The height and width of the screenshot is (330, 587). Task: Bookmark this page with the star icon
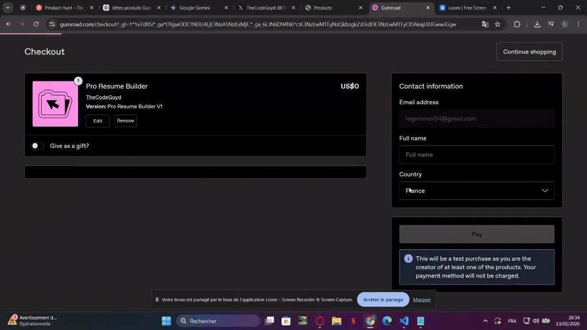coord(498,24)
